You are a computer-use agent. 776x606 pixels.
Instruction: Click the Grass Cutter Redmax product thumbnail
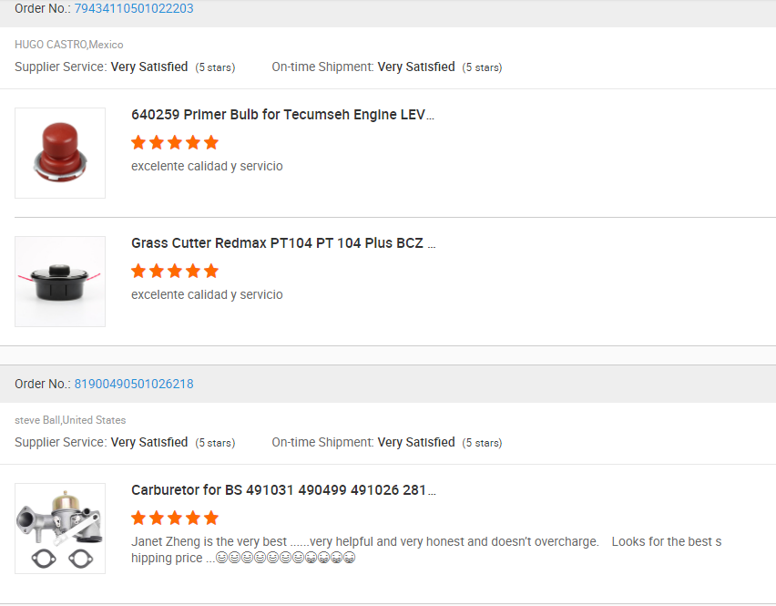point(60,282)
